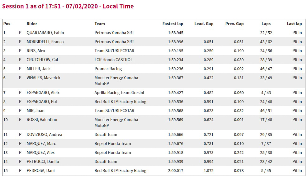The height and width of the screenshot is (176, 307).
Task: Click Team SUZUKI ECSTAR in Mir's row
Action: coord(114,110)
